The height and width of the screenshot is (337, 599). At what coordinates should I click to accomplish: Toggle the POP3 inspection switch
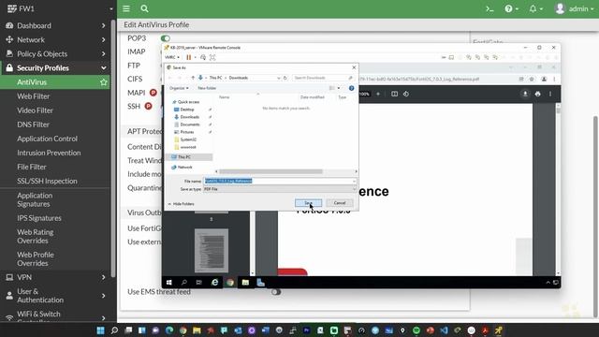166,38
